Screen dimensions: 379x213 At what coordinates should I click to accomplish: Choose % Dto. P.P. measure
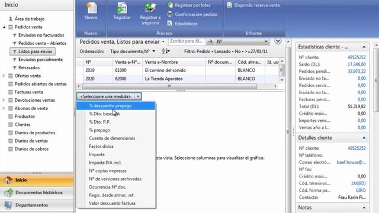coord(99,122)
